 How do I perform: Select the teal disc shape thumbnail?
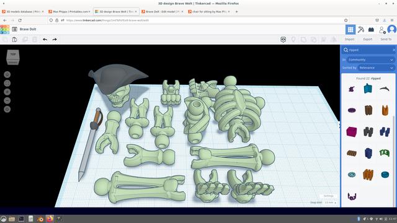[x=385, y=175]
